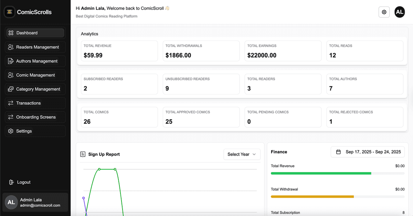Expand the date range picker in Finance
The height and width of the screenshot is (216, 413).
click(x=368, y=151)
